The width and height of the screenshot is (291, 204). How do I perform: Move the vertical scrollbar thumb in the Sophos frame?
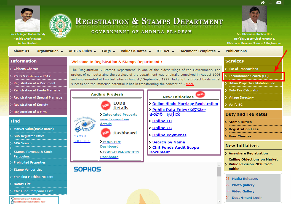pos(219,172)
